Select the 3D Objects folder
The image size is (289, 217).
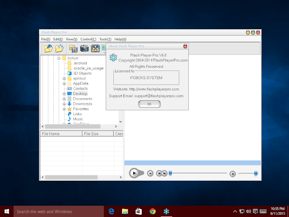point(82,73)
